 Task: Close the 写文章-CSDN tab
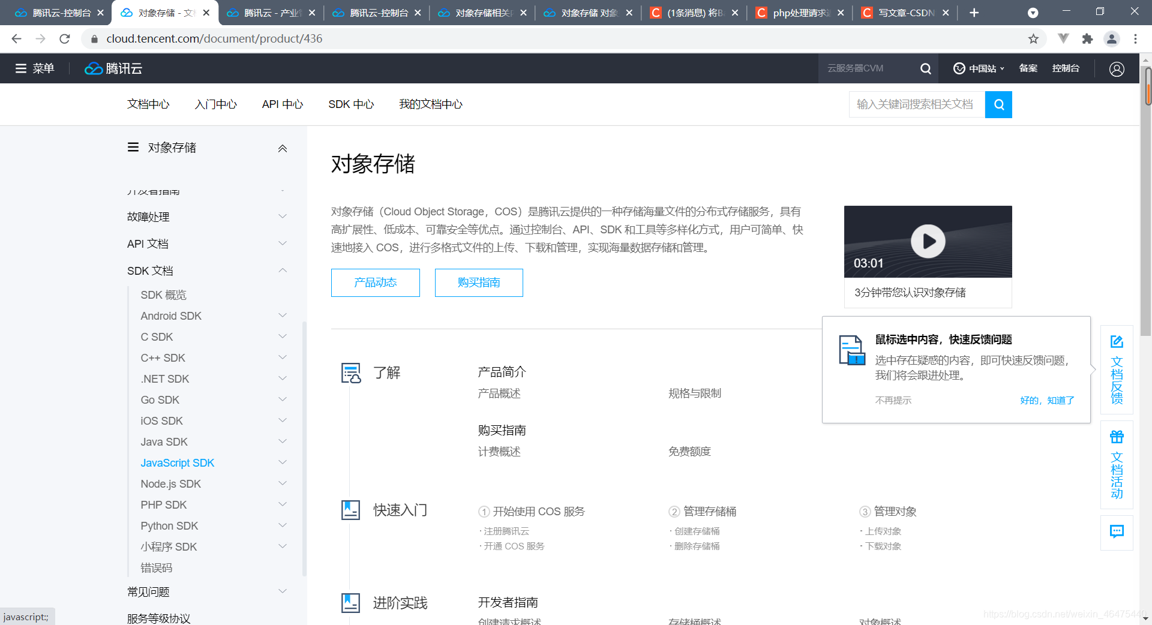tap(946, 13)
